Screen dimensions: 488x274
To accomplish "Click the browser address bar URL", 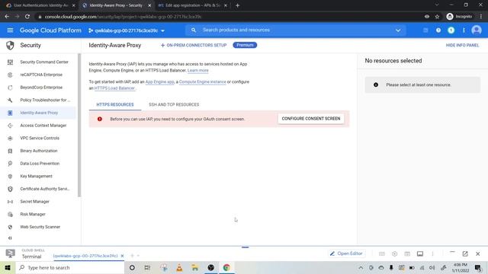I will click(x=123, y=17).
